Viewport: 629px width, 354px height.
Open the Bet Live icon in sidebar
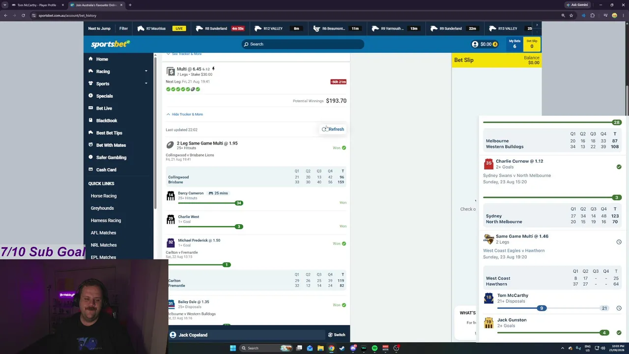pyautogui.click(x=91, y=108)
